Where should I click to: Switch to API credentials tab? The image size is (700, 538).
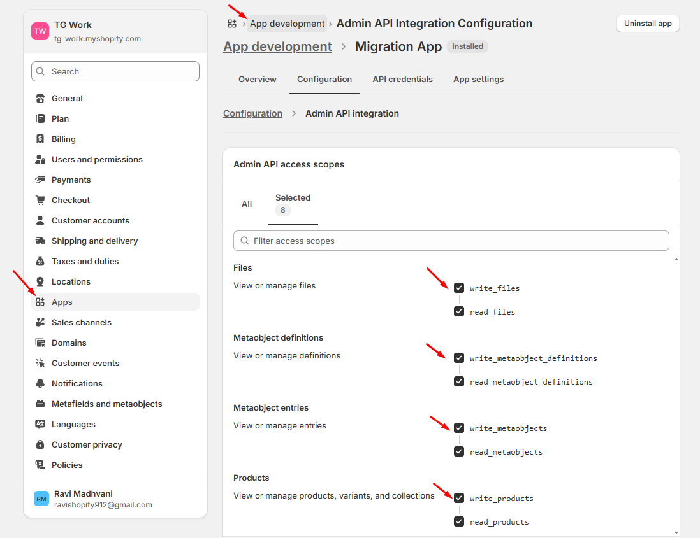tap(403, 80)
